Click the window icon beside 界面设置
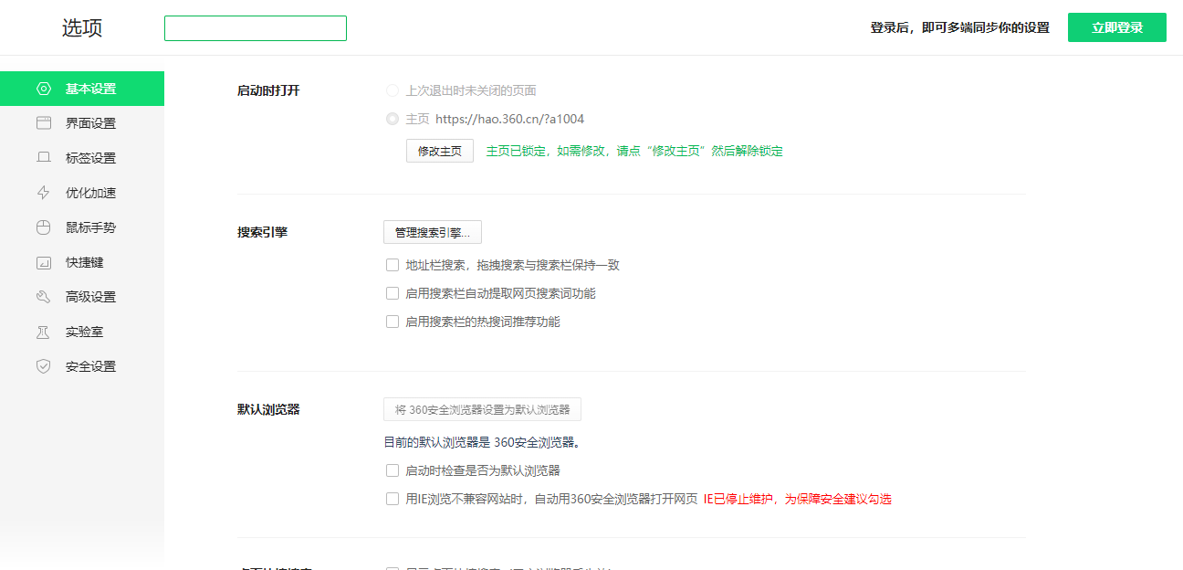Screen dimensions: 1183x570 (43, 123)
